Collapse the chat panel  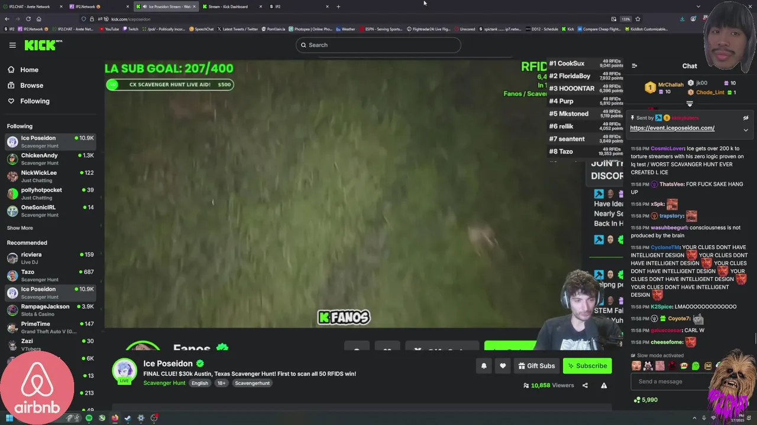pyautogui.click(x=634, y=66)
